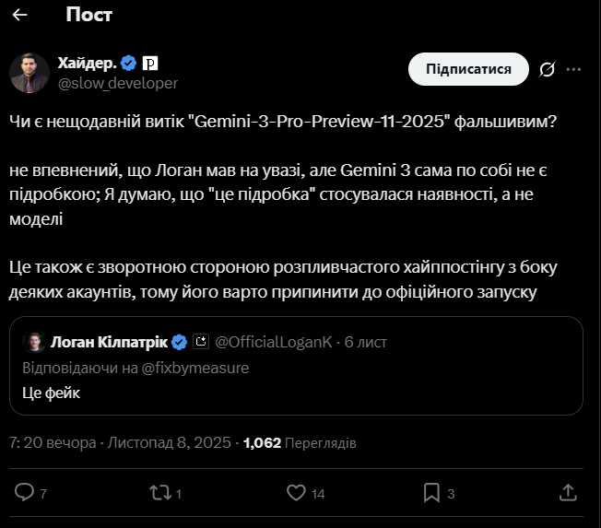Click the verified badge beside Логан Кілпатрік
601x528 pixels.
point(180,342)
